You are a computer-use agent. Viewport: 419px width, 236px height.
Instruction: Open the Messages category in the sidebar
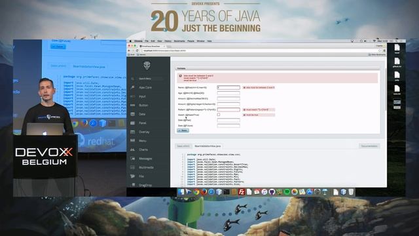tap(145, 159)
